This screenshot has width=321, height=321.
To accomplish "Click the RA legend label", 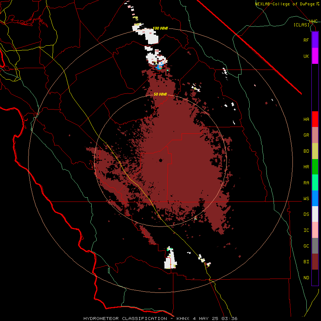I will tap(306, 183).
